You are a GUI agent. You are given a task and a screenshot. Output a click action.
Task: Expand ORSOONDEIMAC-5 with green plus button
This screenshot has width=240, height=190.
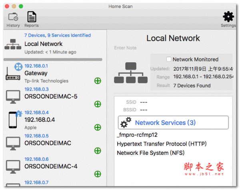(x=97, y=104)
